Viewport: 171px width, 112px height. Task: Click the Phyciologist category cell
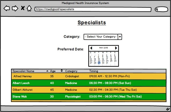pos(73,97)
